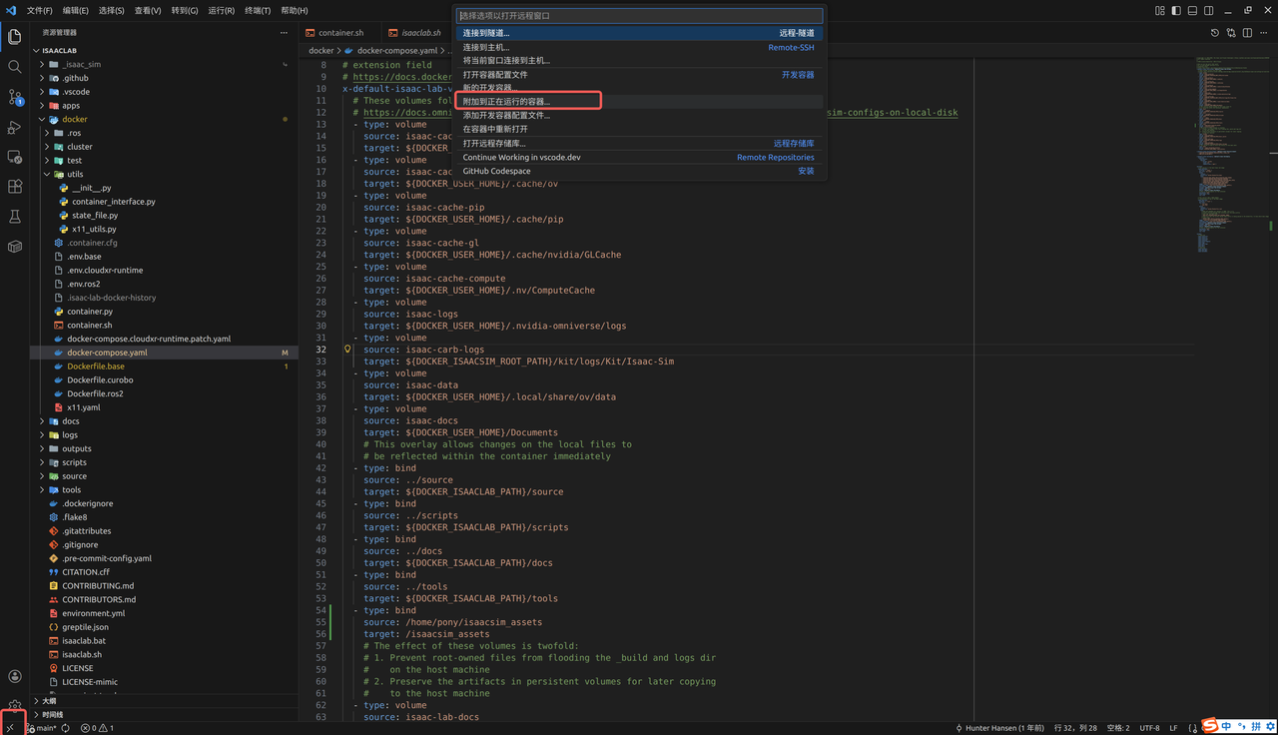Viewport: 1278px width, 735px height.
Task: Click Hunter Hansen git blame entry
Action: (x=999, y=728)
